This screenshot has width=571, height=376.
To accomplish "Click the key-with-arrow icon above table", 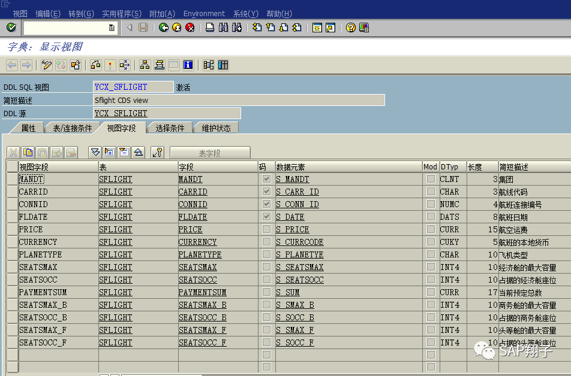I will (x=158, y=152).
